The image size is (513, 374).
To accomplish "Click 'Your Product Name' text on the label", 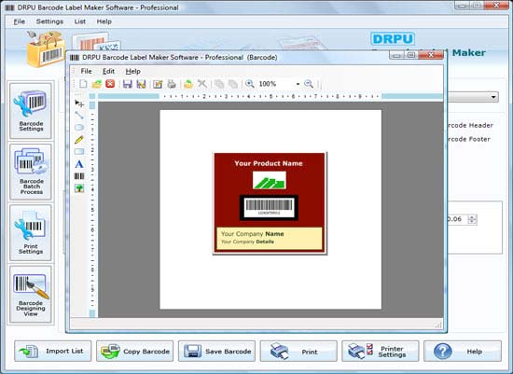I will pyautogui.click(x=269, y=163).
